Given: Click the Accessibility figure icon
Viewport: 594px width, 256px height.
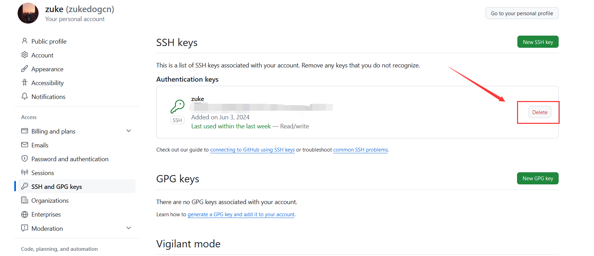Looking at the screenshot, I should (x=25, y=82).
